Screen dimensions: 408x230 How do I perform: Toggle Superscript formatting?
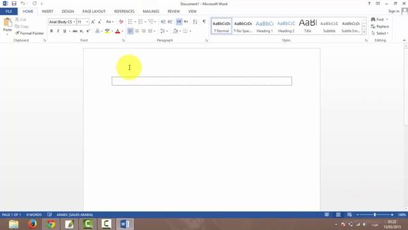pyautogui.click(x=88, y=31)
